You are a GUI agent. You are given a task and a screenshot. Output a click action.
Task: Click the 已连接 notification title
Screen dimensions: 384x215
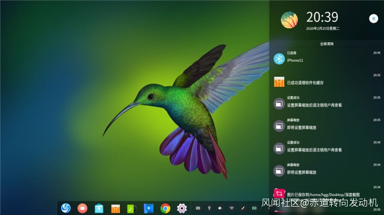coord(292,53)
